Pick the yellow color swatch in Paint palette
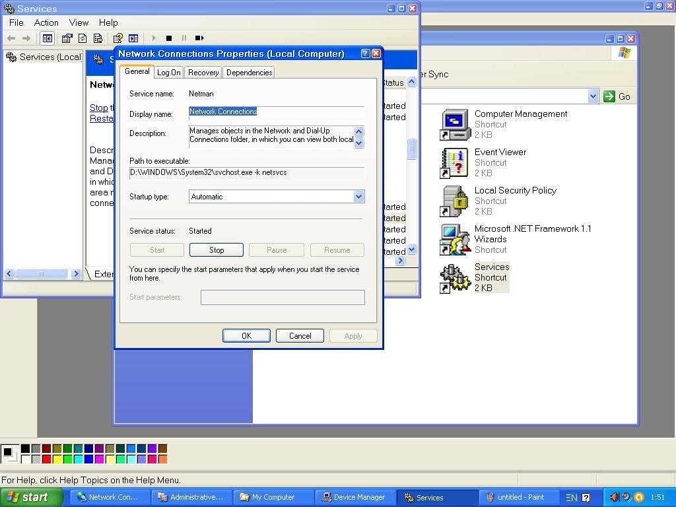The width and height of the screenshot is (676, 507). [57, 459]
